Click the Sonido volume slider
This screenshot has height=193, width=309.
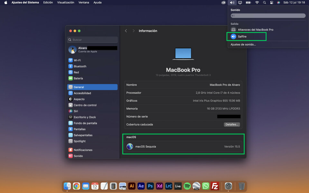click(268, 16)
